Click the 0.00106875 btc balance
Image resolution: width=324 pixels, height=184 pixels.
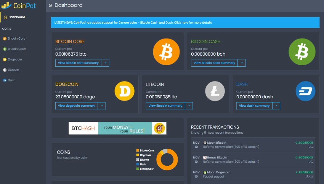tap(71, 54)
